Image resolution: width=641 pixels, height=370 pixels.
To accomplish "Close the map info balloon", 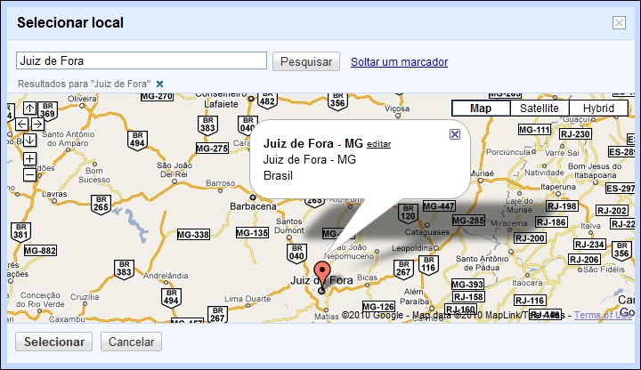I will click(455, 134).
